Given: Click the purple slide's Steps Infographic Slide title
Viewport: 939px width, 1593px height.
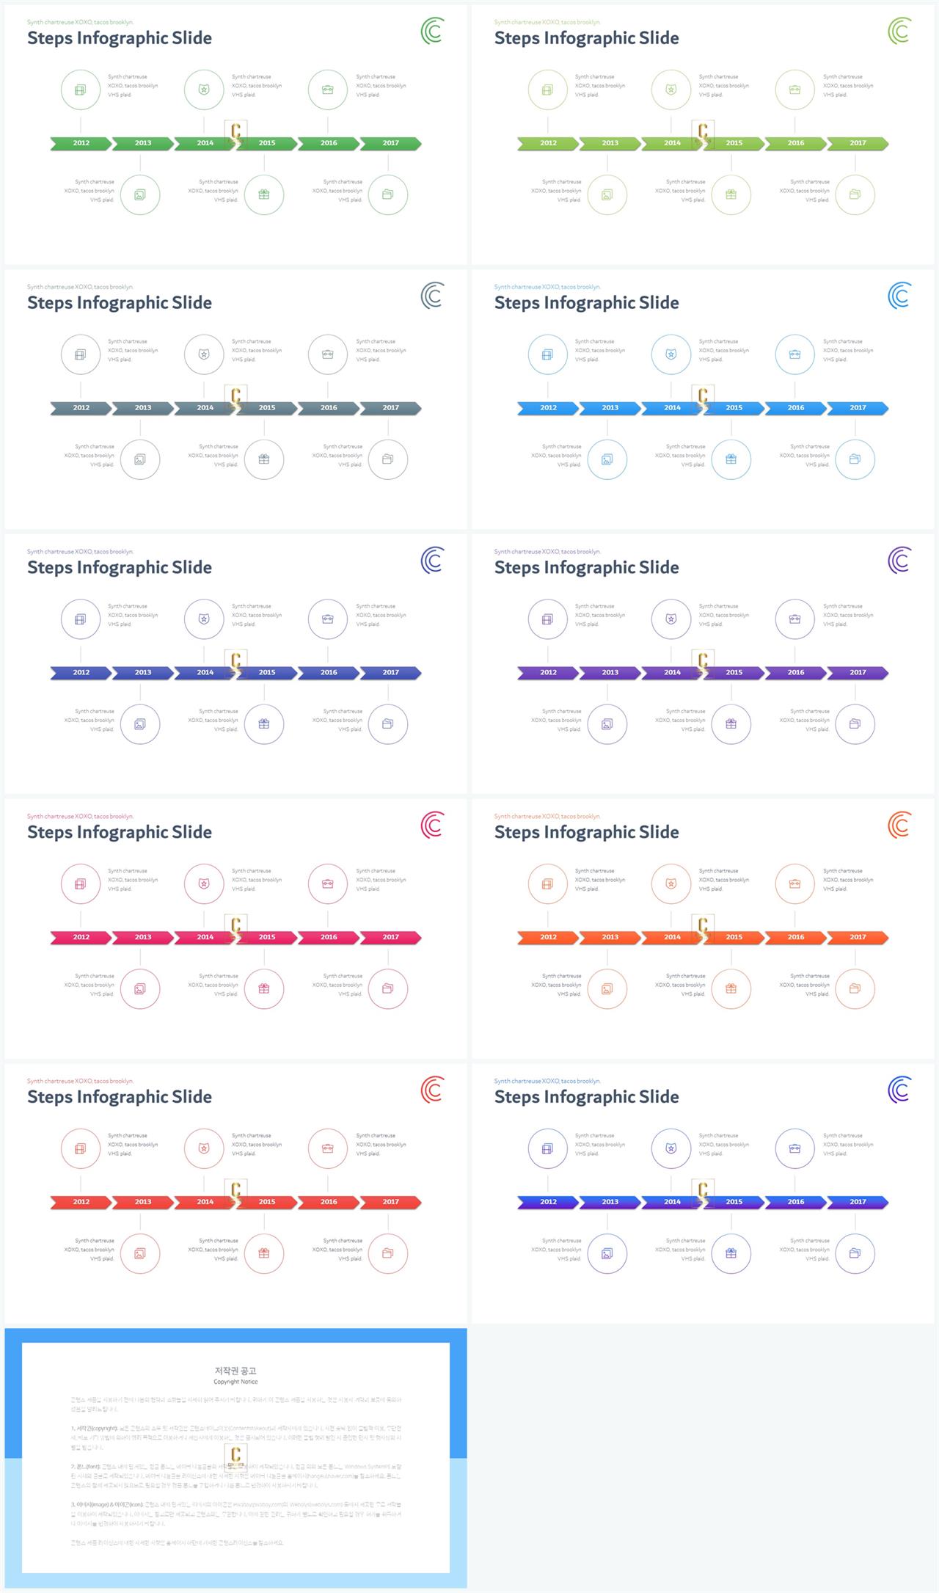Looking at the screenshot, I should (586, 567).
